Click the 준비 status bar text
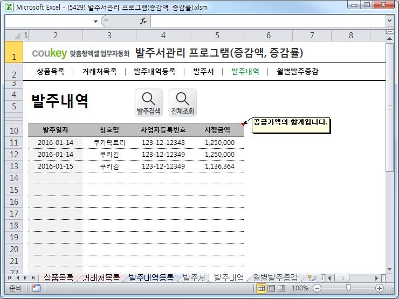The height and width of the screenshot is (299, 399). coord(15,288)
